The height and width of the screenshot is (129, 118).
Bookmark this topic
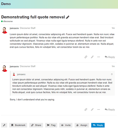point(18,125)
